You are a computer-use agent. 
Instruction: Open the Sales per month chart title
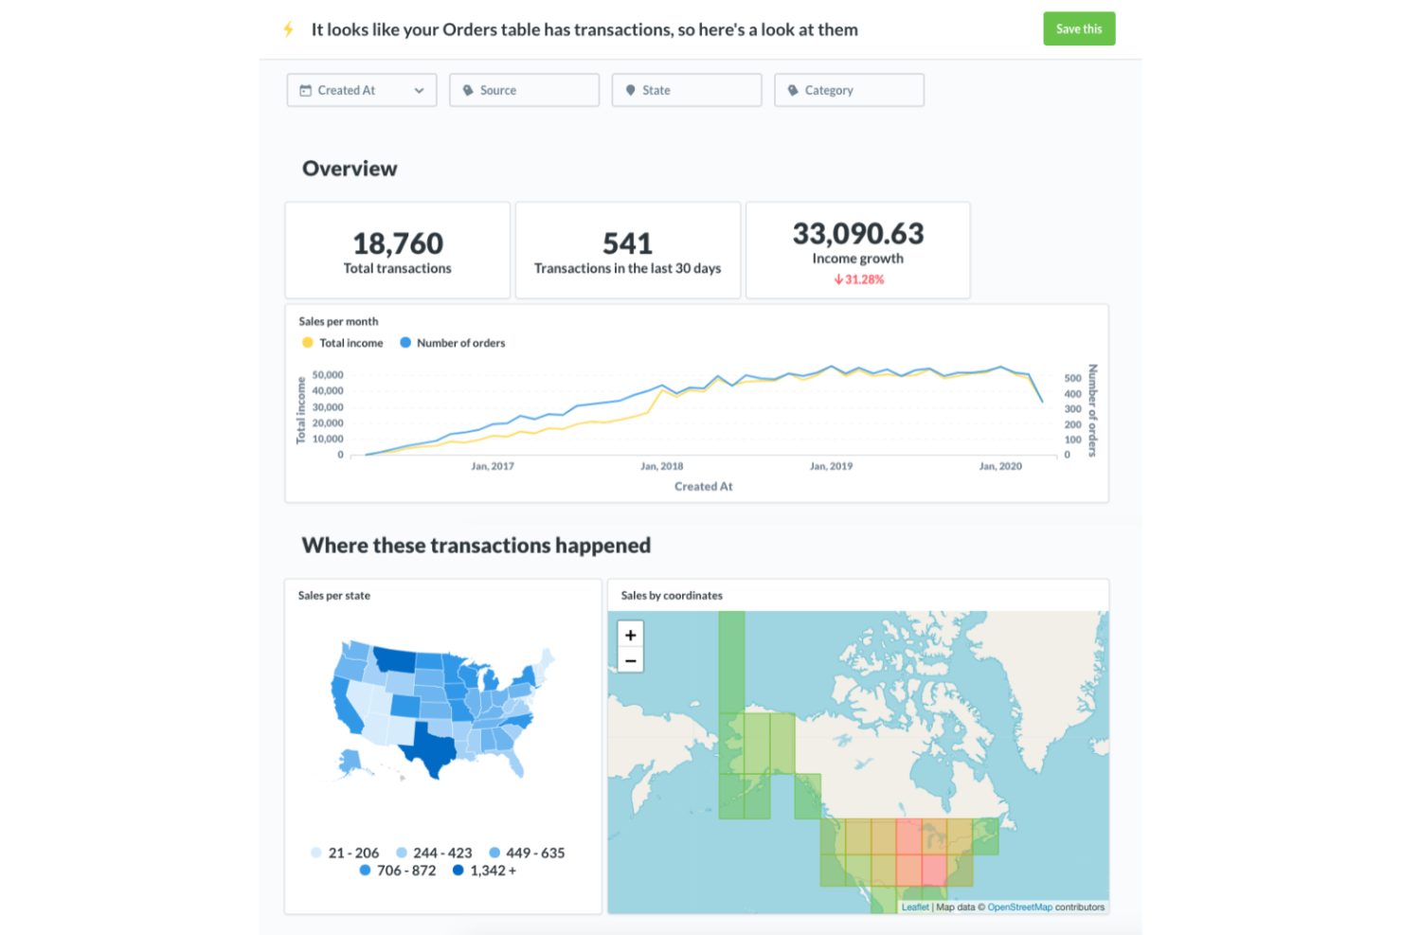[338, 321]
